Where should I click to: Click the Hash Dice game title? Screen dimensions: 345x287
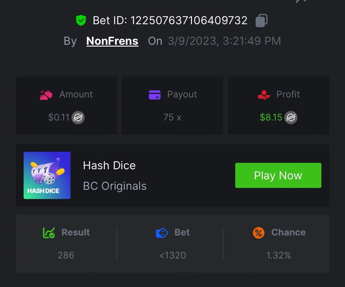tap(109, 166)
